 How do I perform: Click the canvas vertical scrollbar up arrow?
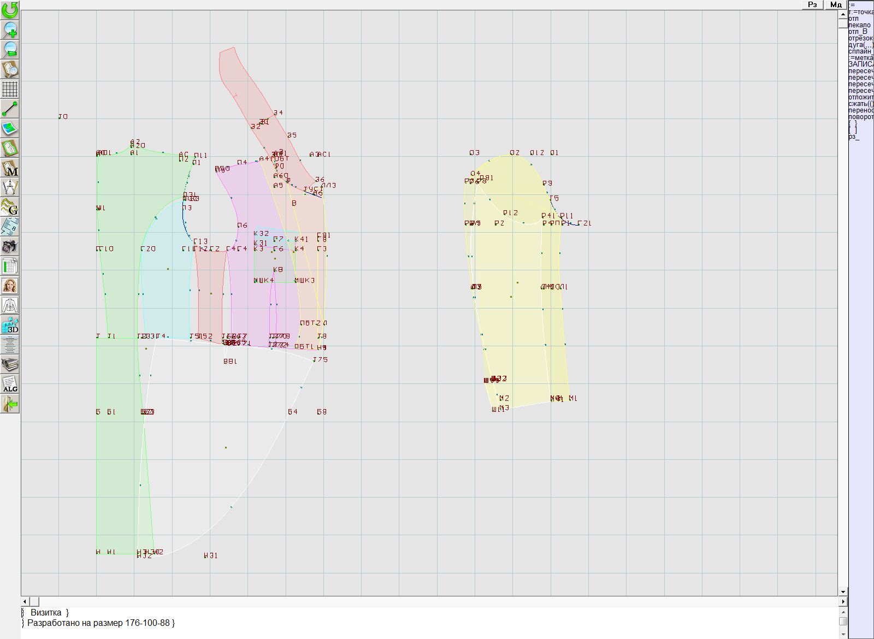(843, 14)
